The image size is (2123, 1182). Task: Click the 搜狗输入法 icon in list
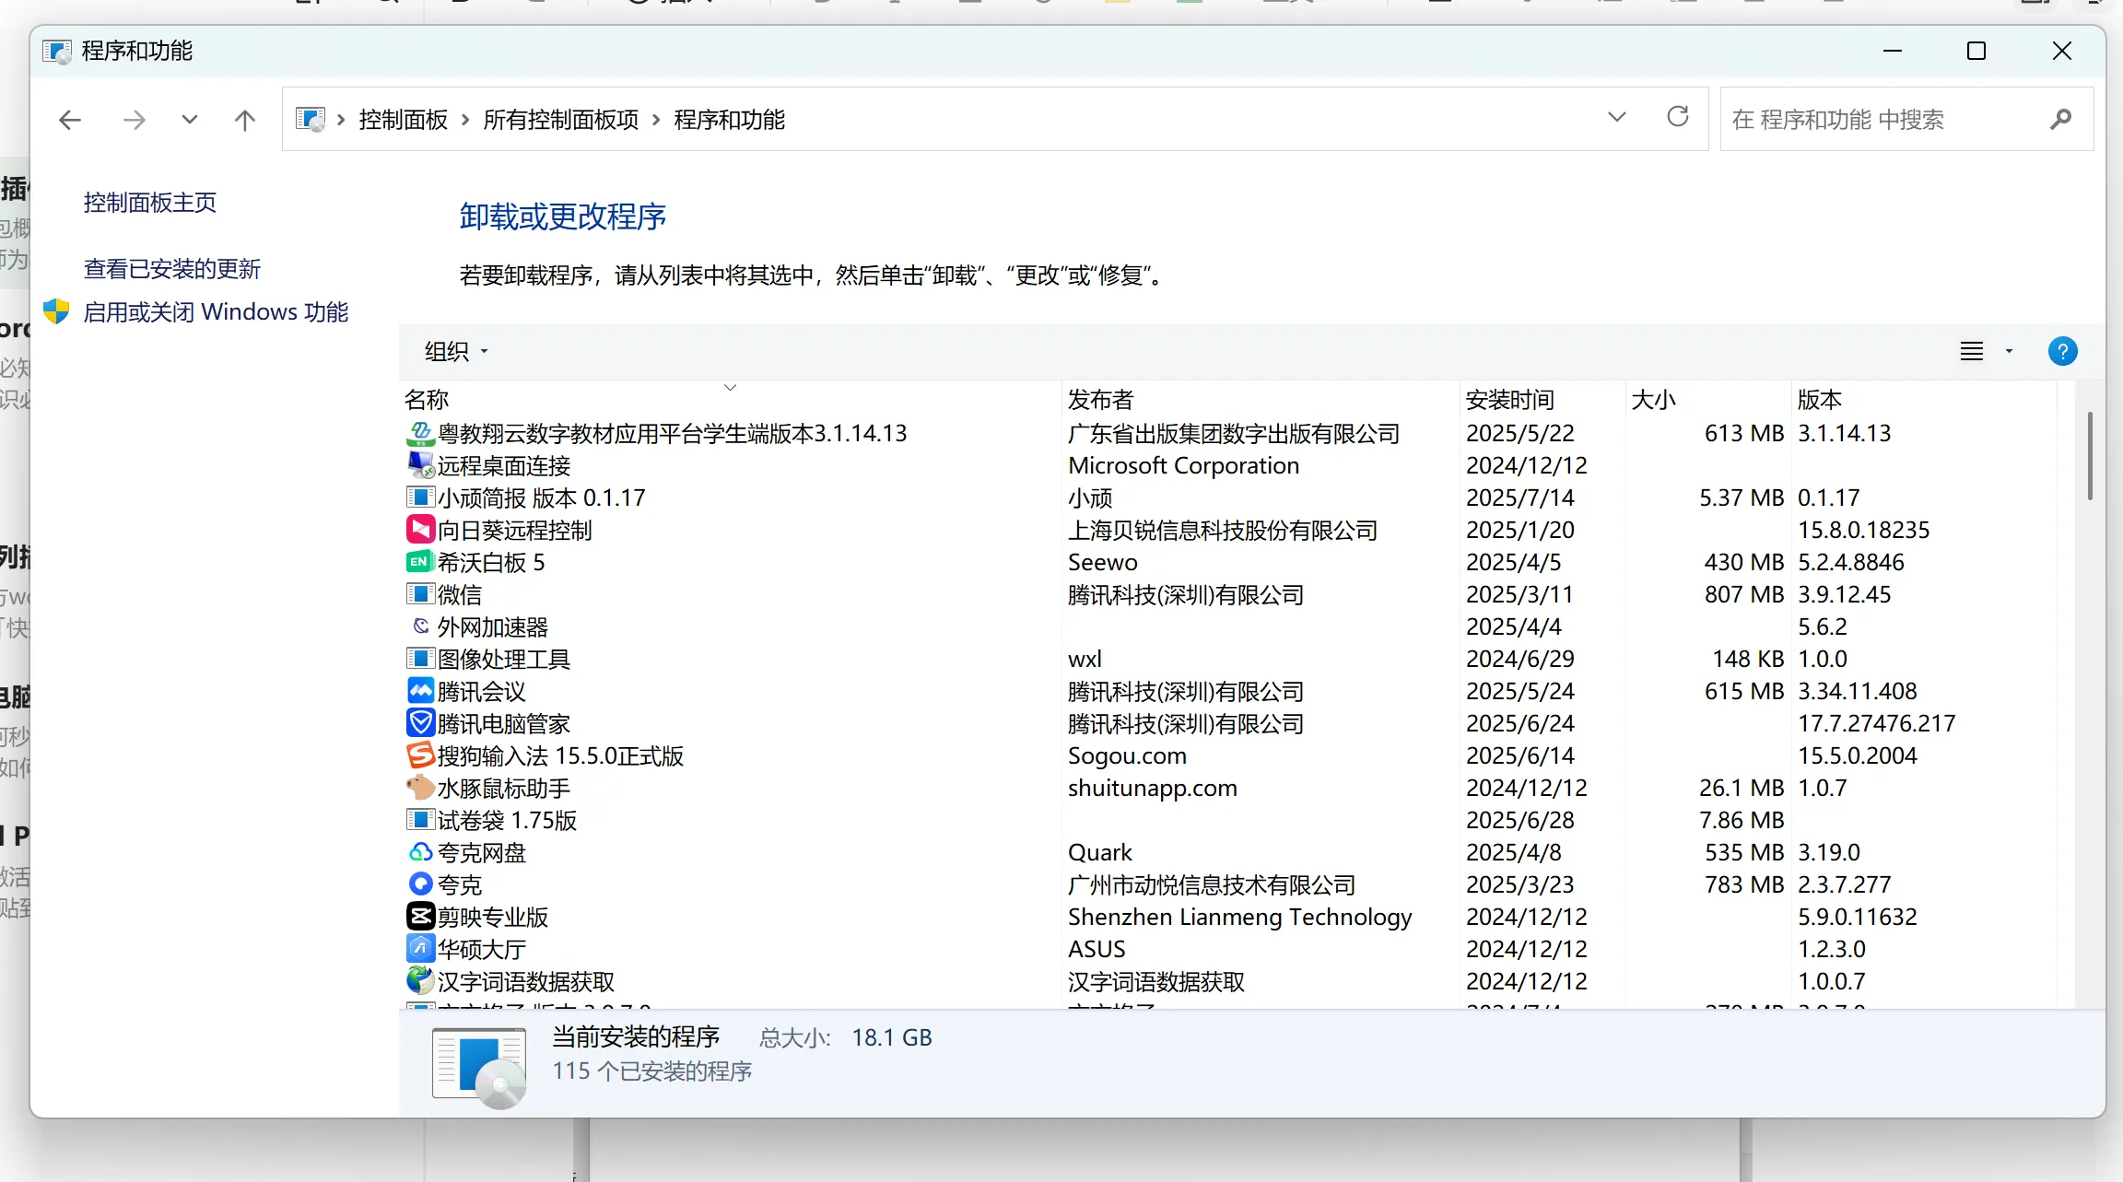(x=420, y=755)
